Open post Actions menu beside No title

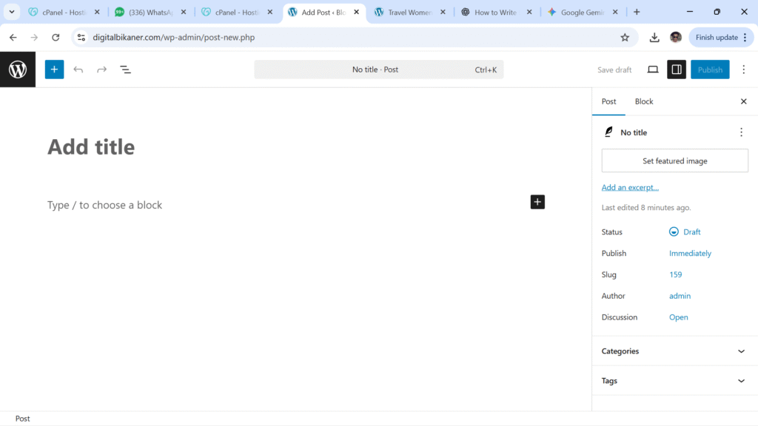[x=741, y=132]
